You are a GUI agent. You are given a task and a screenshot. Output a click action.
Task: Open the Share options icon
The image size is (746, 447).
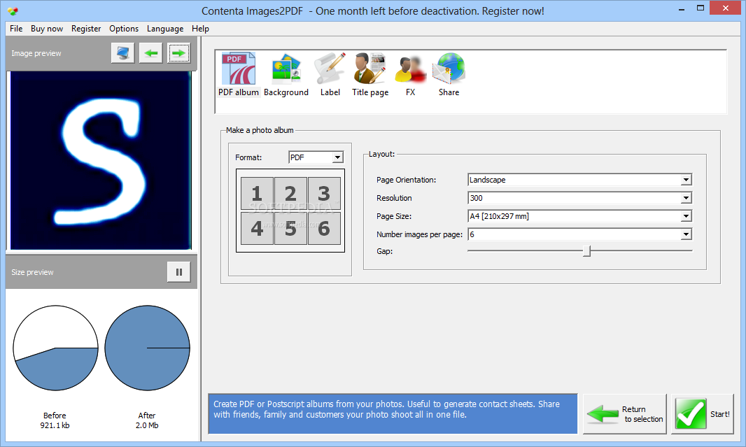point(449,74)
